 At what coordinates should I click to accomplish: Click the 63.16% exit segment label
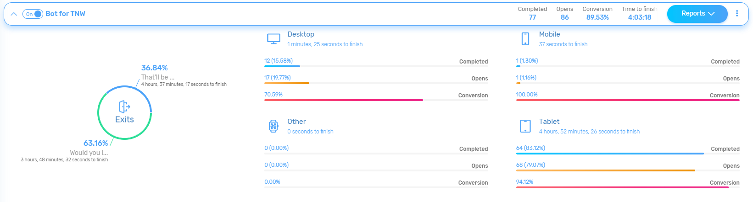pyautogui.click(x=95, y=143)
